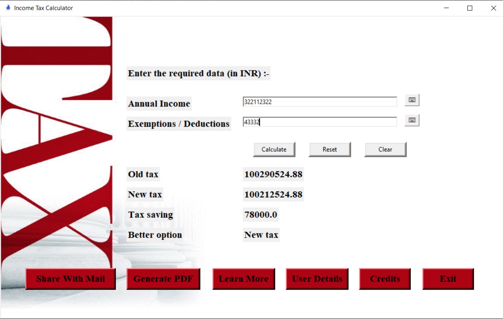
Task: Click the 'Better option' label
Action: pyautogui.click(x=155, y=235)
